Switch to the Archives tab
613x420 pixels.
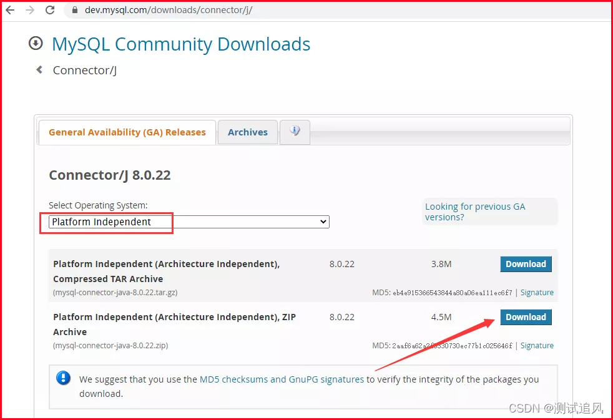coord(248,132)
